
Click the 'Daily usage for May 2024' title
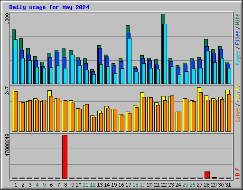click(x=49, y=7)
